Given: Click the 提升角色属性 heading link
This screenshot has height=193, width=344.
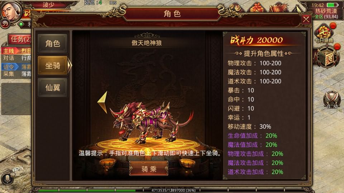Looking at the screenshot, I should pos(263,53).
